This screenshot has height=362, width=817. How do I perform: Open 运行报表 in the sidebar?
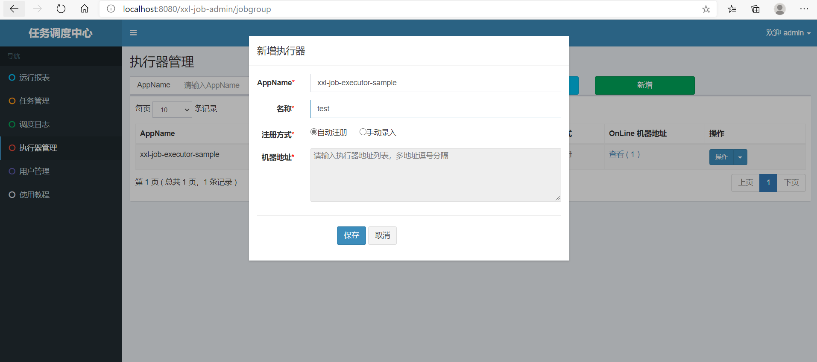pos(61,78)
